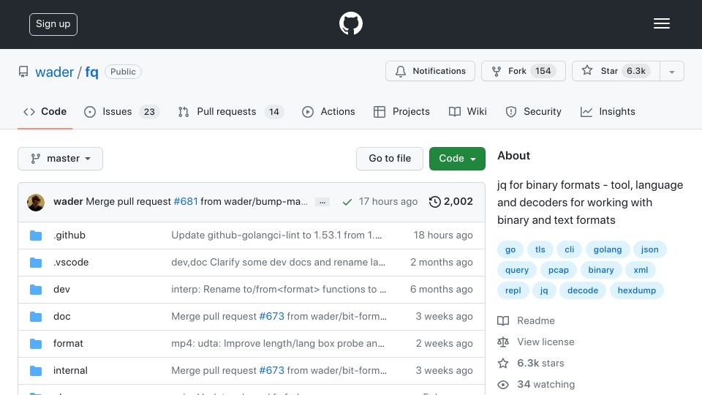The width and height of the screenshot is (702, 395).
Task: Click the Sign up button
Action: pos(53,24)
